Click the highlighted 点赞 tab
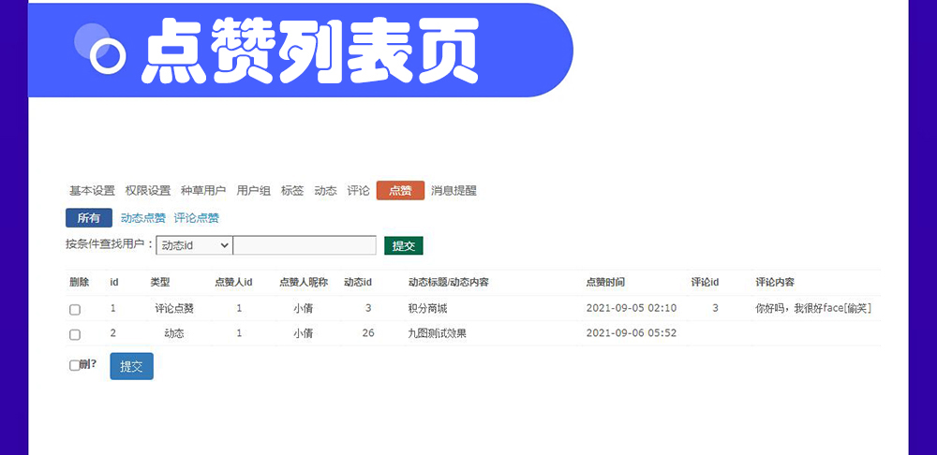 [400, 191]
